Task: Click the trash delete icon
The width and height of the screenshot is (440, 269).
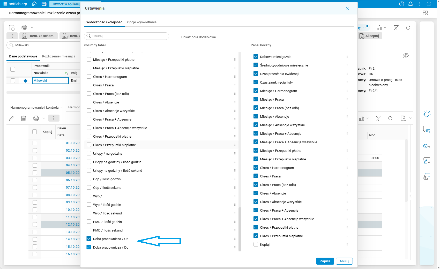Action: (23, 118)
